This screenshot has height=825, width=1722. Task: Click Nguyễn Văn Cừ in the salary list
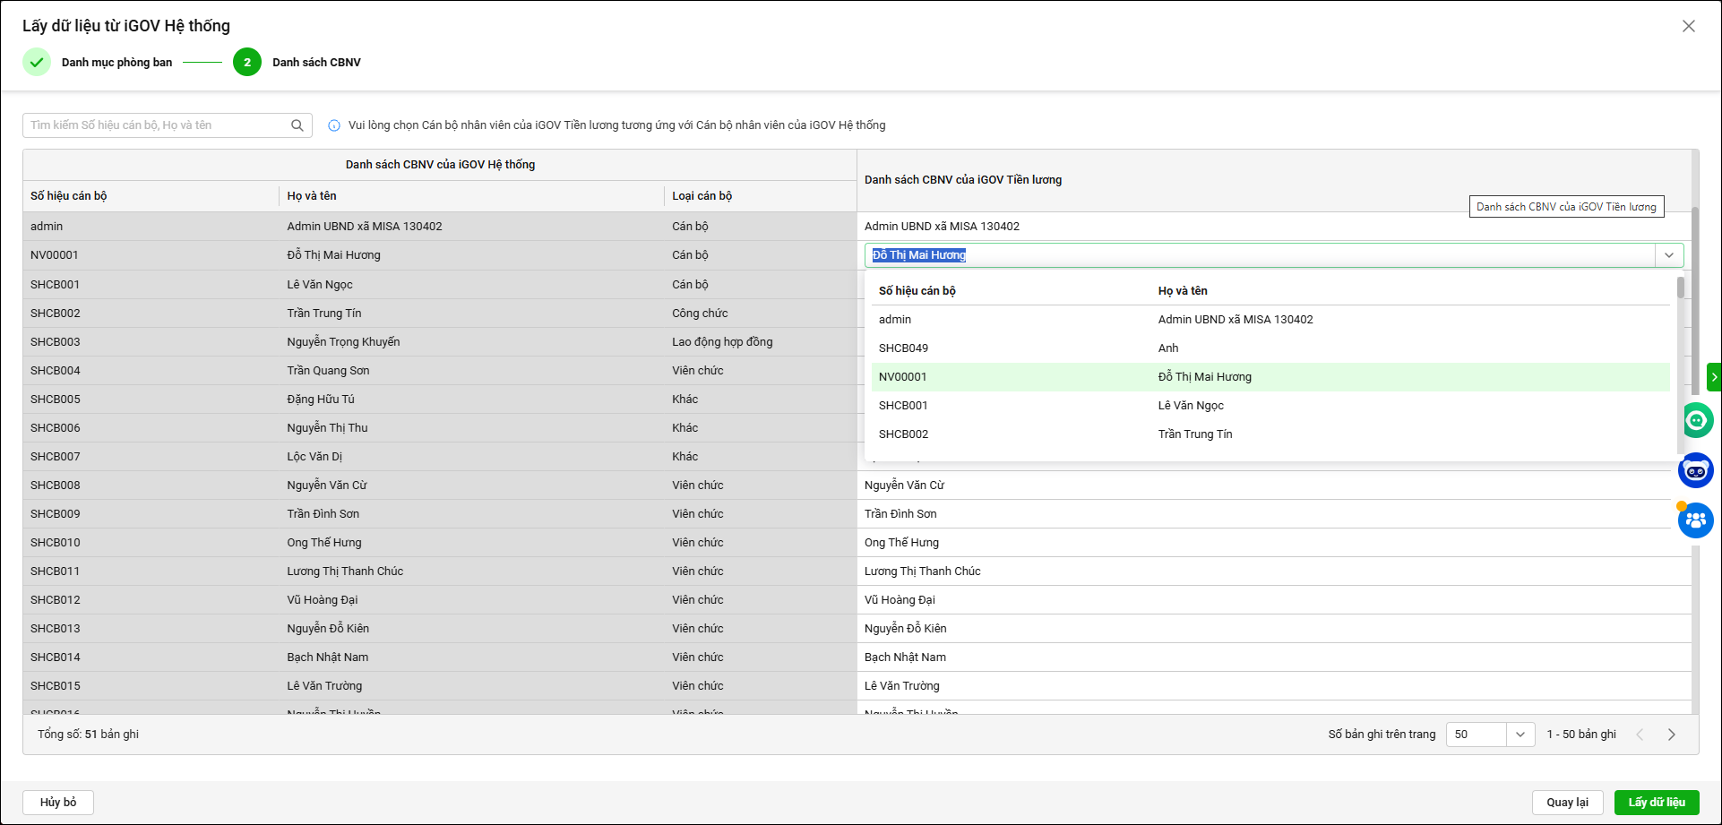coord(1274,486)
